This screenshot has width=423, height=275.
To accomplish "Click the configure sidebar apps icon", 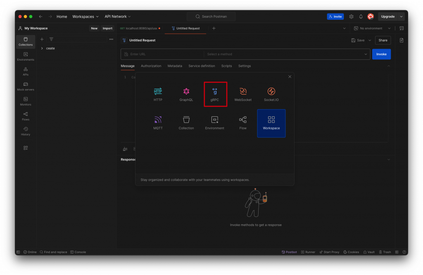I will coord(26,148).
